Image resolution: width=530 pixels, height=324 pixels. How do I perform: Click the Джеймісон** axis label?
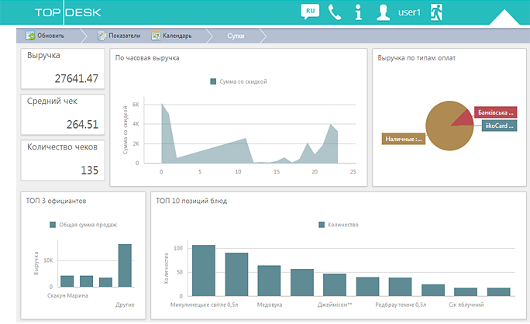pos(335,305)
